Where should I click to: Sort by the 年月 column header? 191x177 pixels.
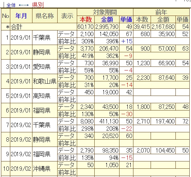click(x=21, y=16)
